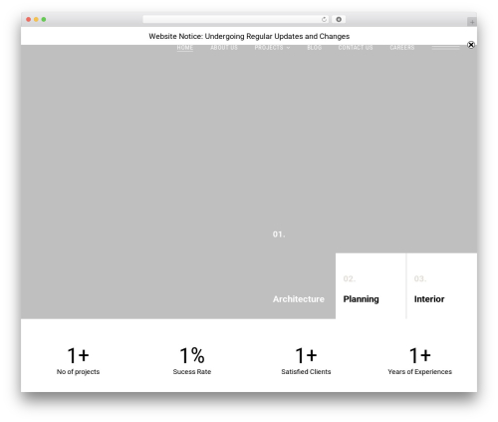Click the 'Years of Experiences' counter label
The height and width of the screenshot is (422, 498).
click(419, 372)
